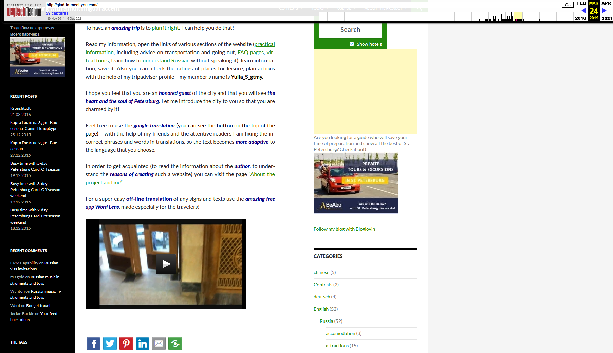613x353 pixels.
Task: Uncheck the Show hotels checkbox
Action: click(x=352, y=44)
